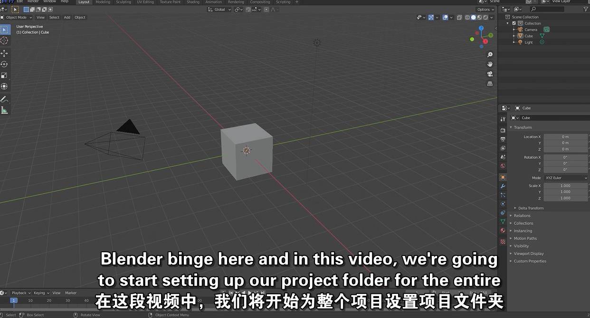Open the viewport Add menu
Image resolution: width=590 pixels, height=318 pixels.
click(x=67, y=18)
